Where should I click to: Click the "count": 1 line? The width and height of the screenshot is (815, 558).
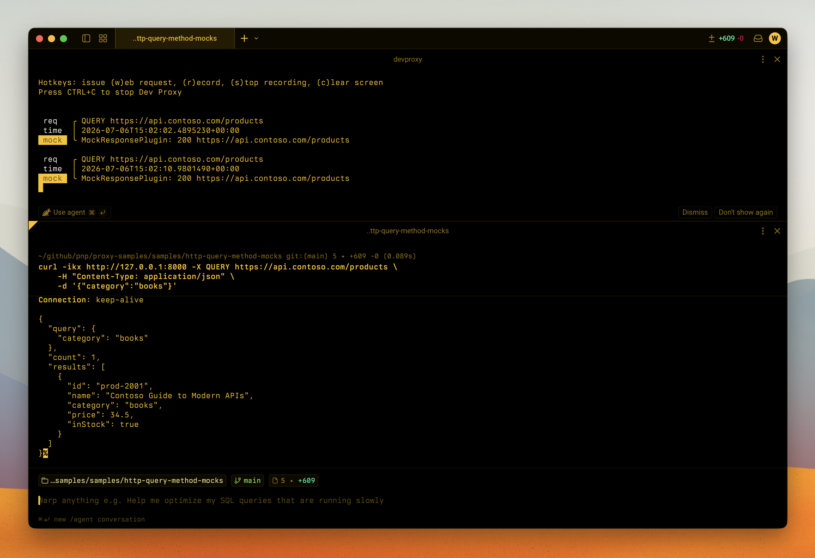(x=74, y=357)
